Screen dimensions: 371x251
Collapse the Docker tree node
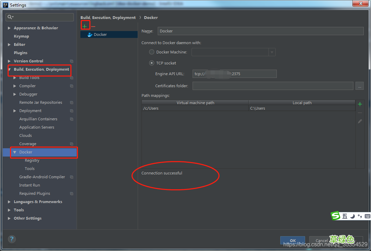point(14,152)
